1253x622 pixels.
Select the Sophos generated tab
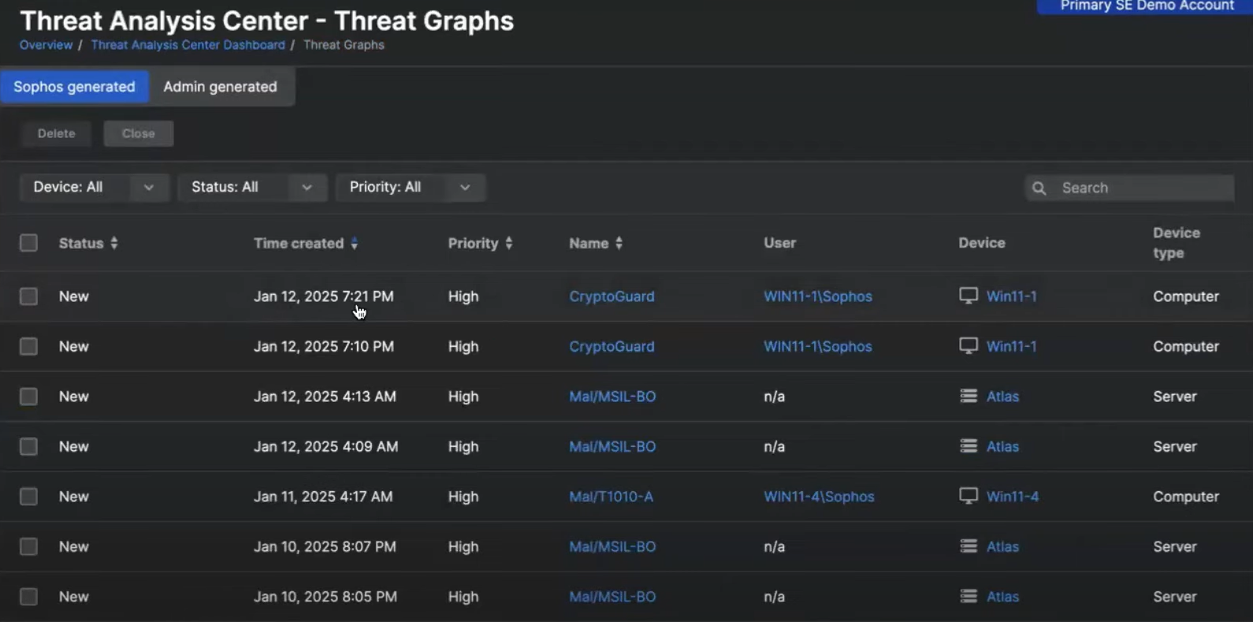pos(74,87)
